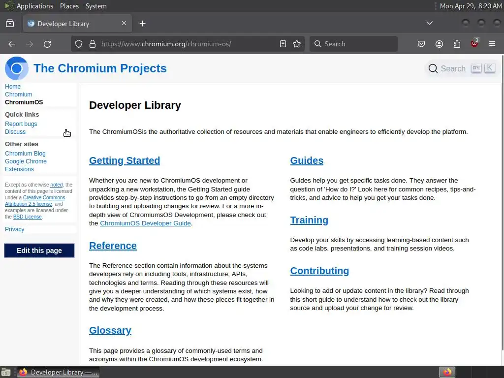Open the Training heading link

(x=309, y=220)
